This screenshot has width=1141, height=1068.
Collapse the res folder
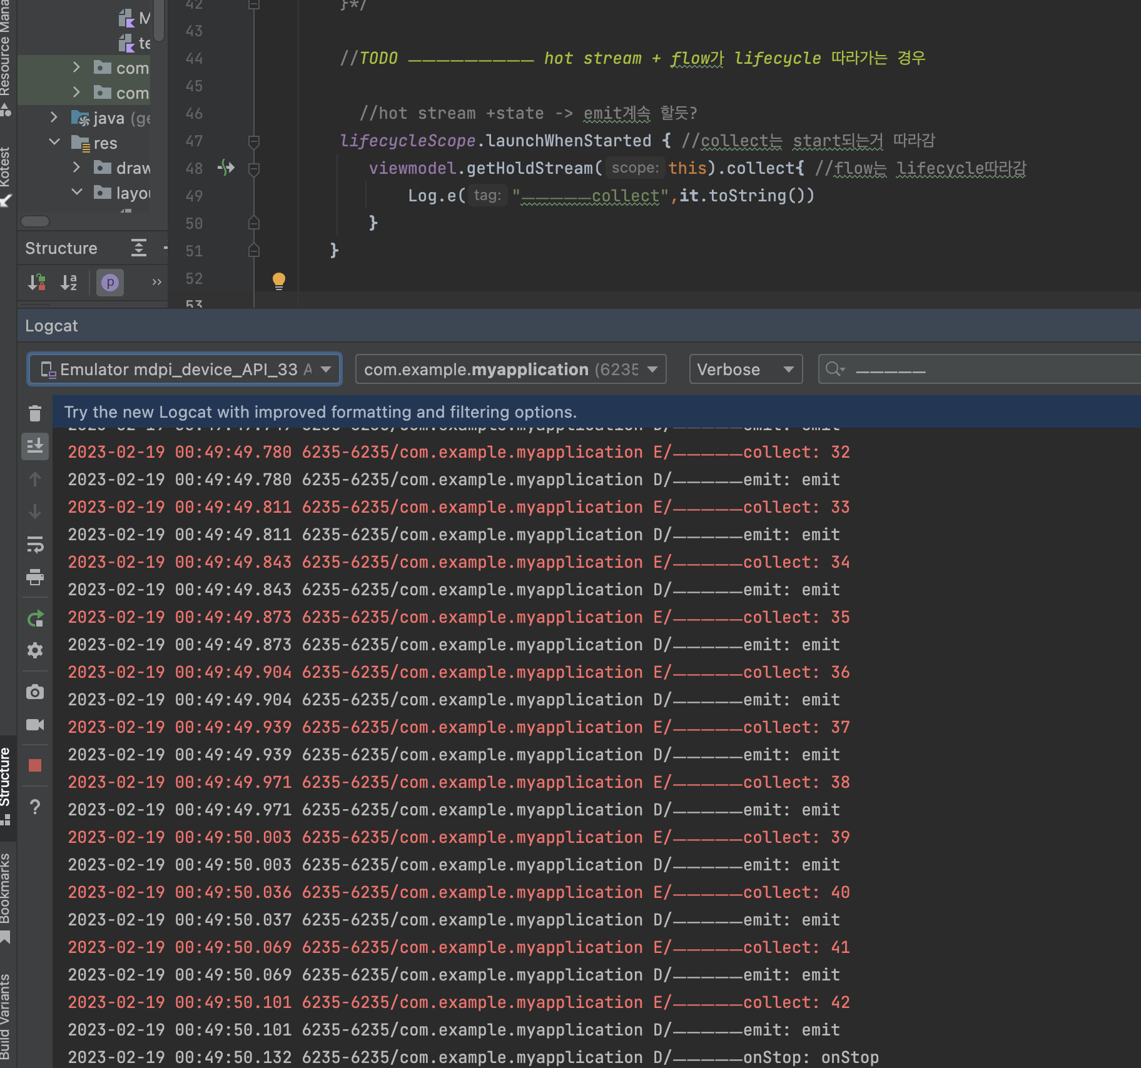54,142
